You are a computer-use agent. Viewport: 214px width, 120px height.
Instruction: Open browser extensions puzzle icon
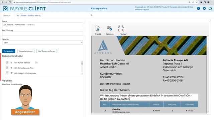coord(201,2)
